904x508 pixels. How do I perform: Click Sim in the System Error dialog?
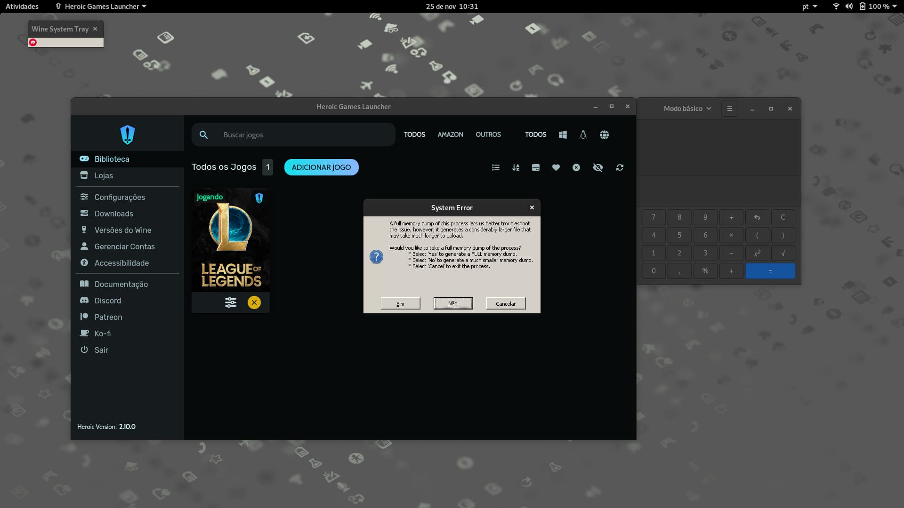[x=400, y=304]
